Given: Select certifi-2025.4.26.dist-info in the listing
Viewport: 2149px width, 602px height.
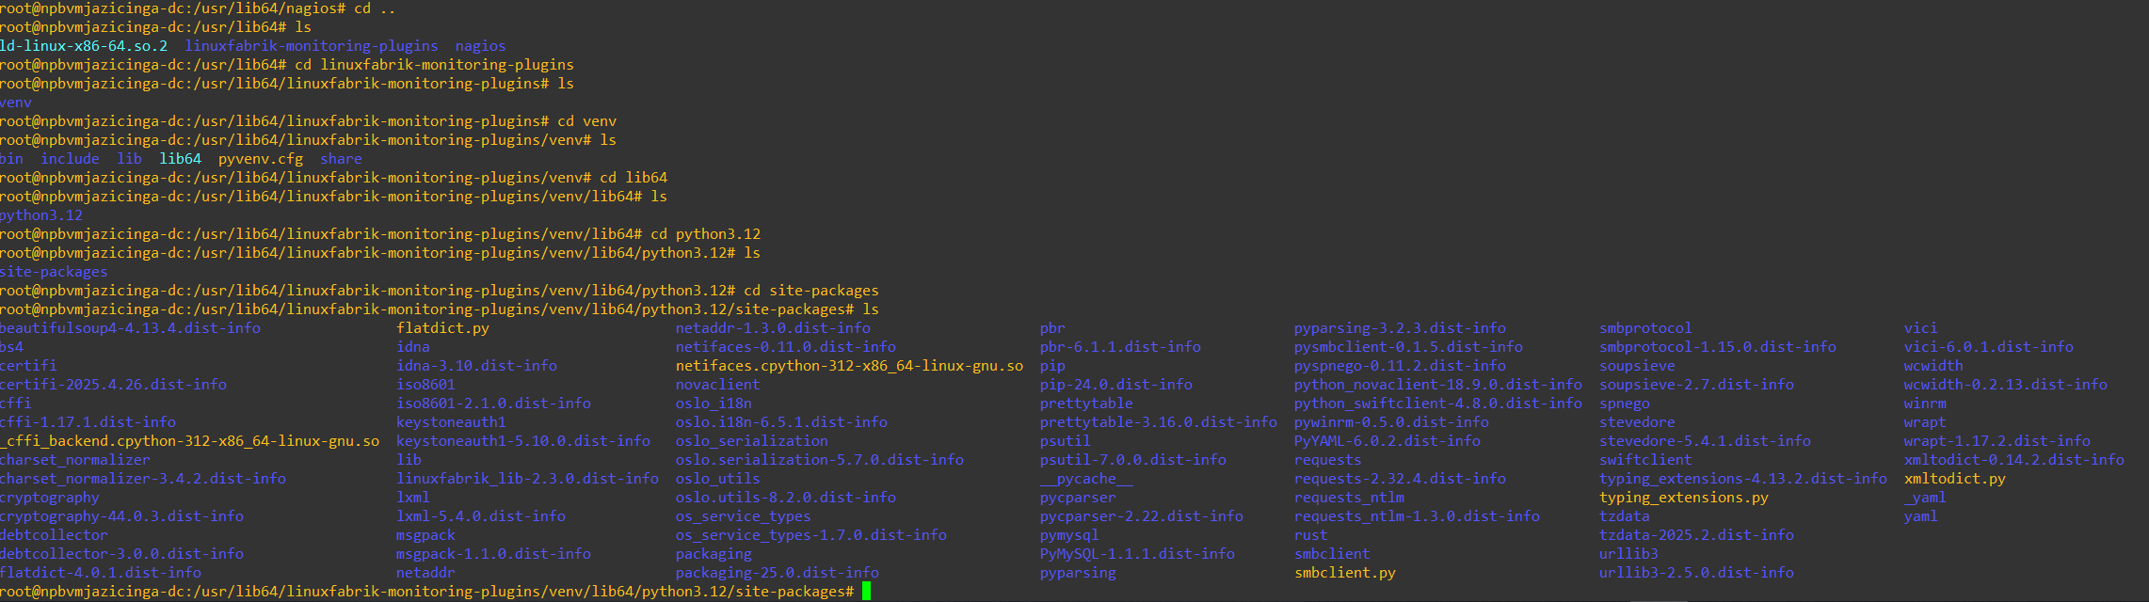Looking at the screenshot, I should [113, 385].
